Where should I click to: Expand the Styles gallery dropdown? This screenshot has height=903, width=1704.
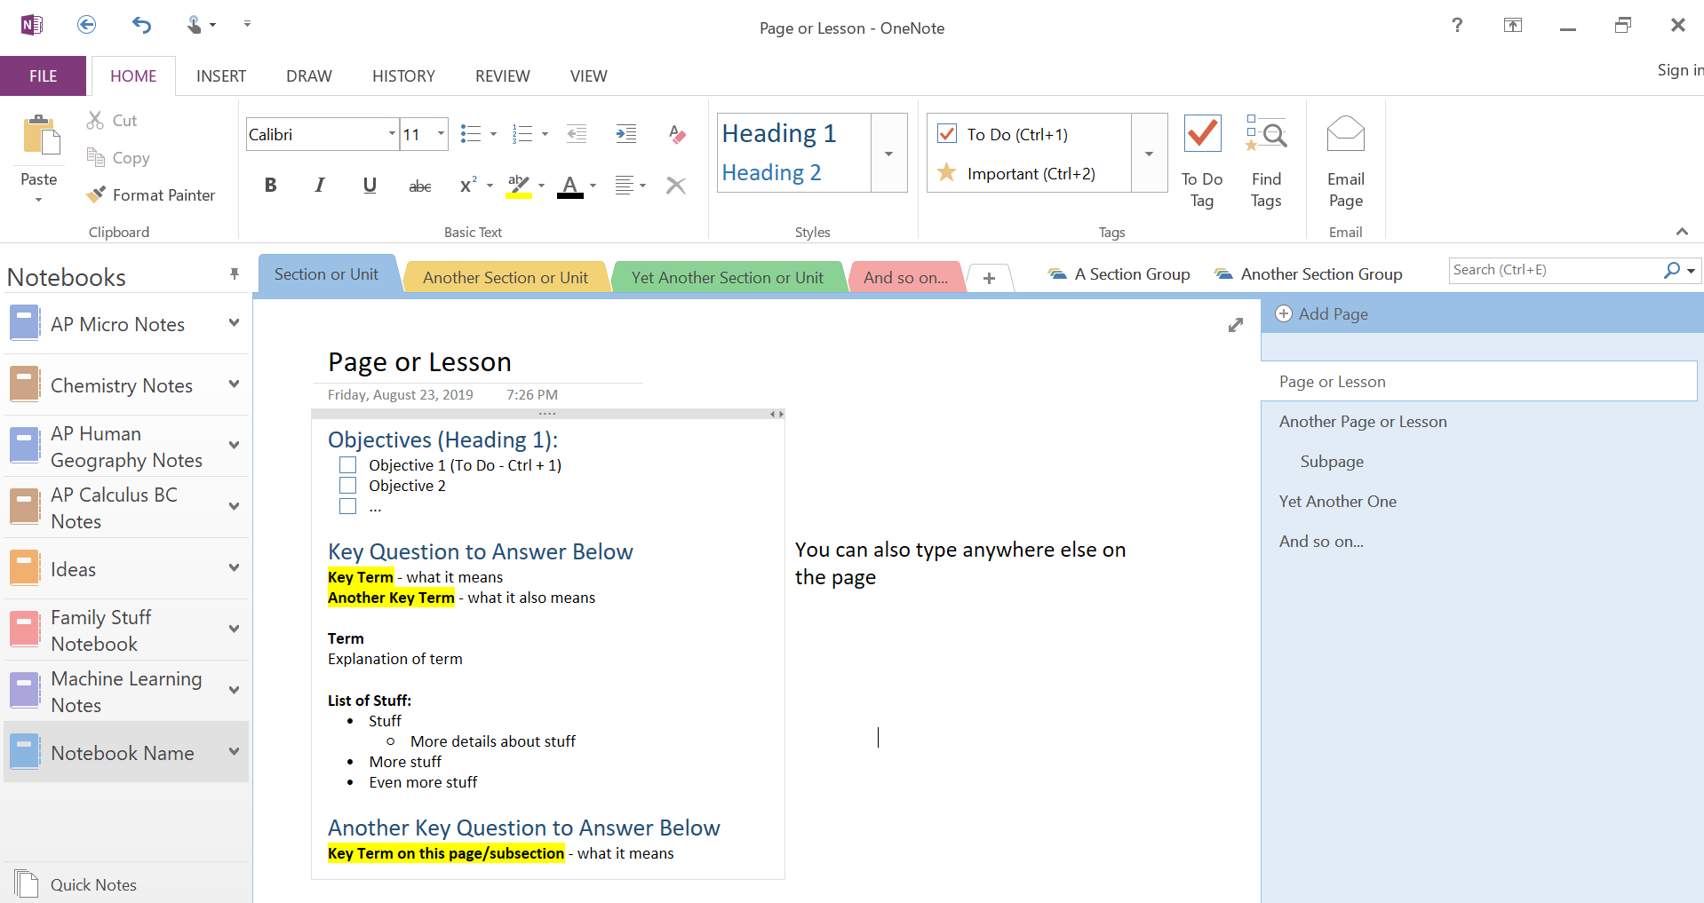click(888, 153)
